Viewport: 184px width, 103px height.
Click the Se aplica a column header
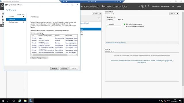69,35
